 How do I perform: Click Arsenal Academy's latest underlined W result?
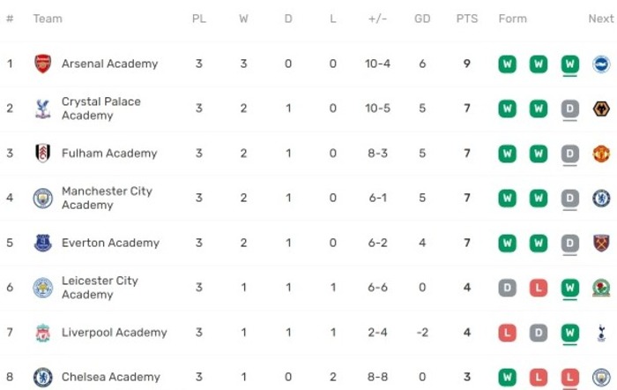569,64
